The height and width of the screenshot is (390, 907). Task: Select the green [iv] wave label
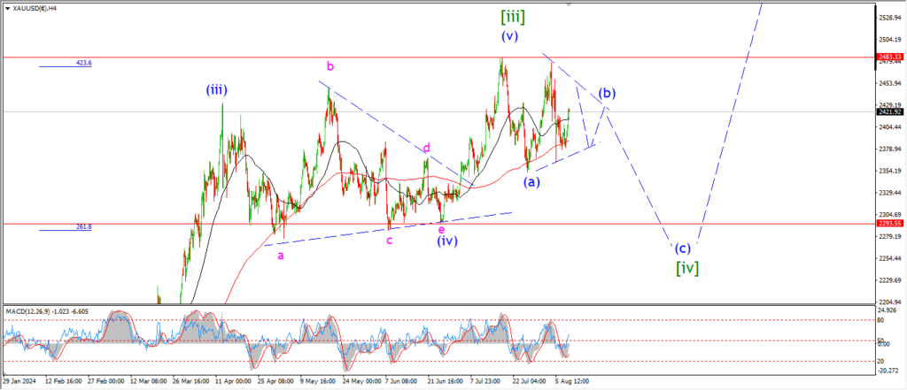[687, 268]
